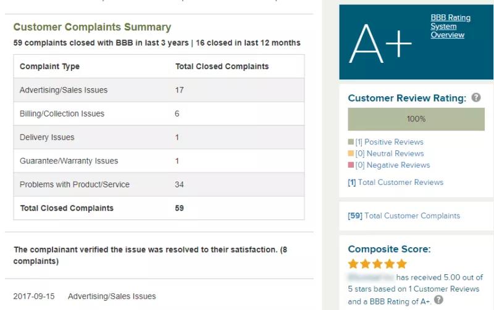Image resolution: width=494 pixels, height=310 pixels.
Task: Click the 100% review rating bar
Action: [x=416, y=119]
